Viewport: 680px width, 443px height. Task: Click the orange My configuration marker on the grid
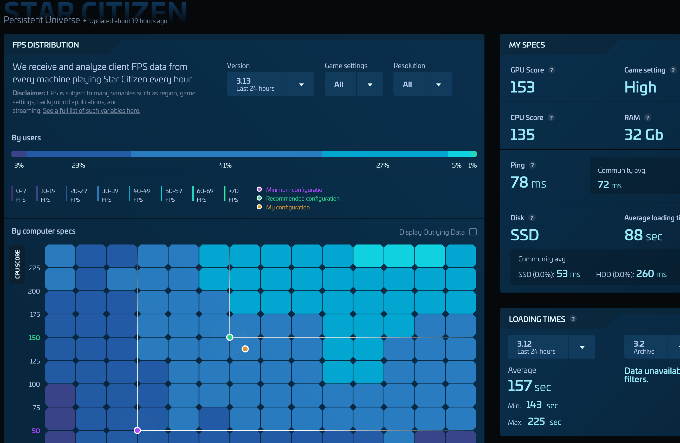[245, 349]
